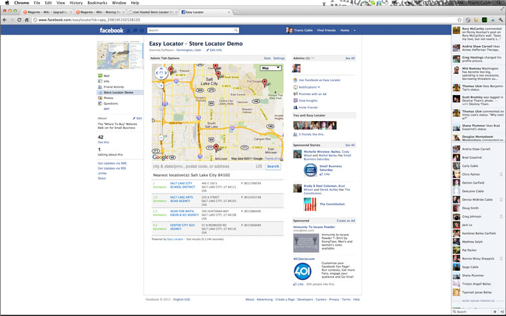Open the Questions sidebar item

tap(111, 104)
